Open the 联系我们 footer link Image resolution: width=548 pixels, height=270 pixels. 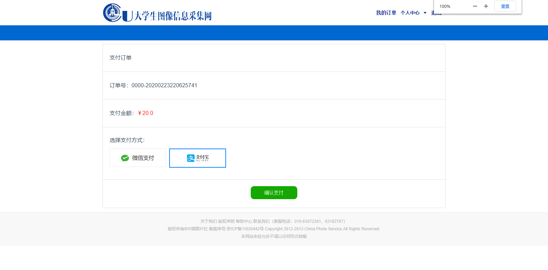point(262,221)
